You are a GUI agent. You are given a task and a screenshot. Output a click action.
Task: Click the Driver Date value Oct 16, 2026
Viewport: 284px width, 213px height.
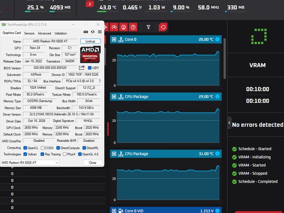[37, 120]
